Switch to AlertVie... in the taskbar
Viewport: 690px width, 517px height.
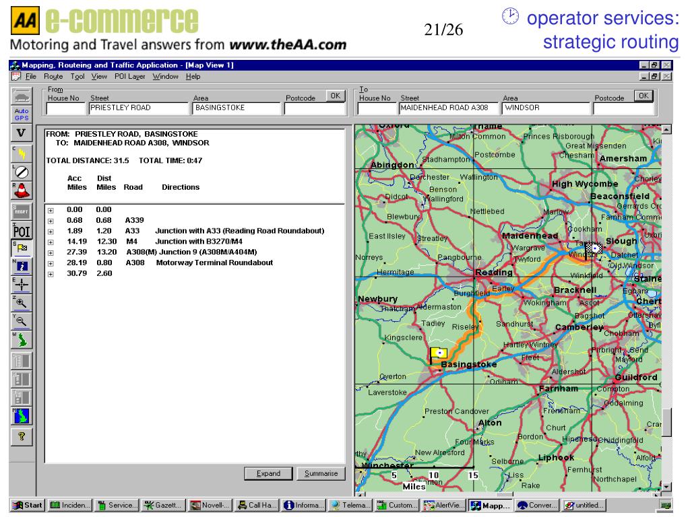(443, 506)
